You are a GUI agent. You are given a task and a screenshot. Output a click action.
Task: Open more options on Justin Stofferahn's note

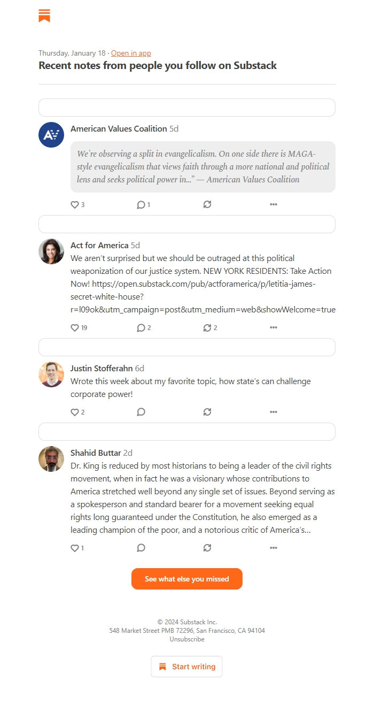pyautogui.click(x=274, y=412)
